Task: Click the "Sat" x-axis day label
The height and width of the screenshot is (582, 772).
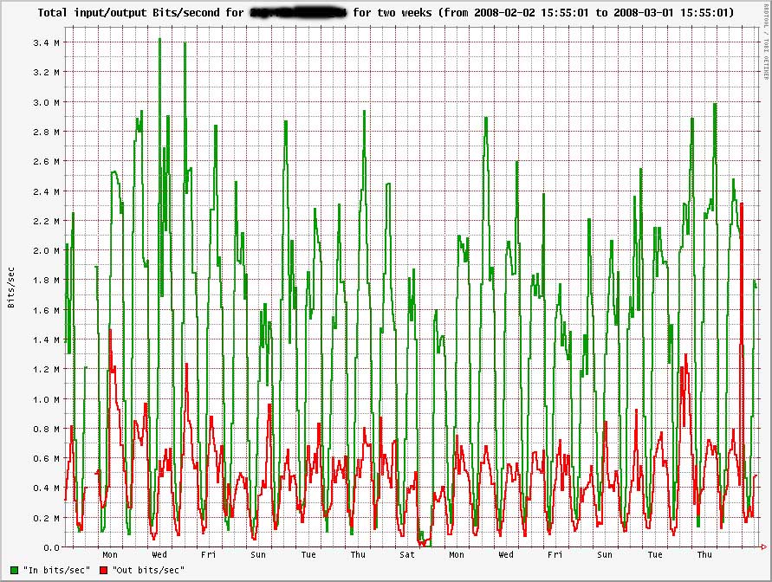Action: click(x=407, y=555)
